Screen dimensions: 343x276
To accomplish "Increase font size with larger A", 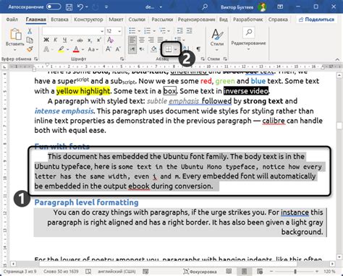I will click(109, 49).
